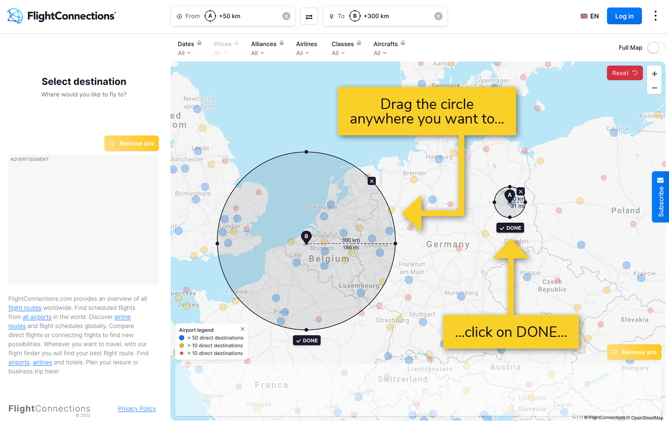
Task: Click the FlightConnections globe logo icon
Action: tap(15, 16)
